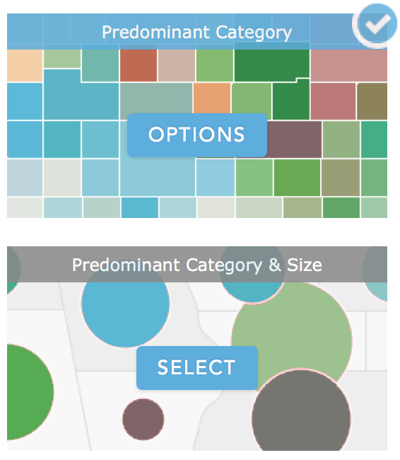Image resolution: width=400 pixels, height=460 pixels.
Task: Click the dark gray circle at bottom right
Action: [x=301, y=410]
